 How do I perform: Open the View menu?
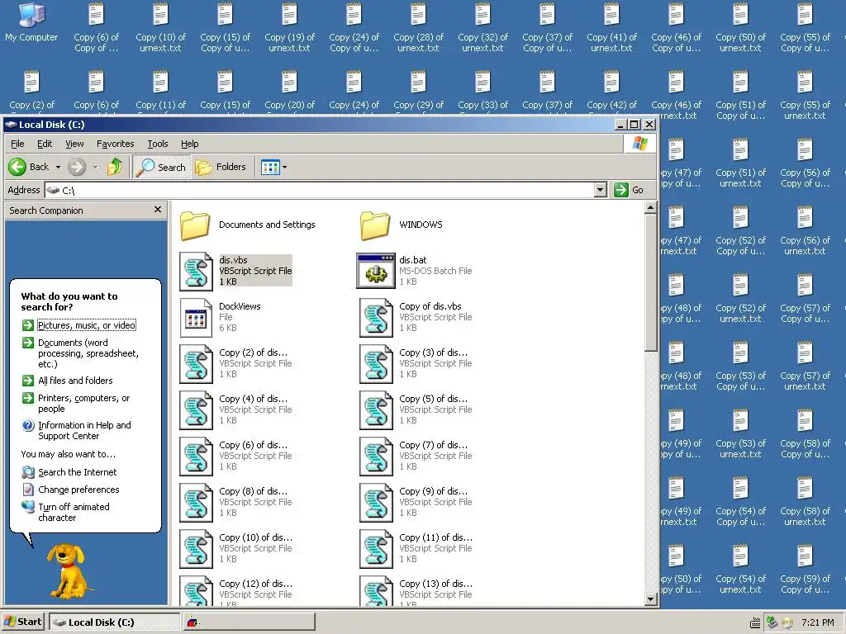(74, 144)
